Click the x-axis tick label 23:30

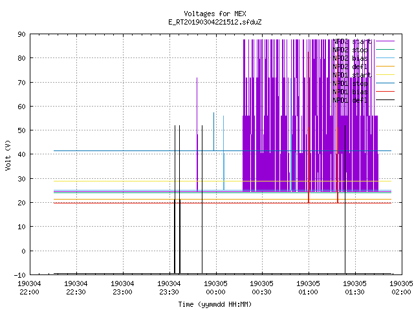(x=169, y=293)
